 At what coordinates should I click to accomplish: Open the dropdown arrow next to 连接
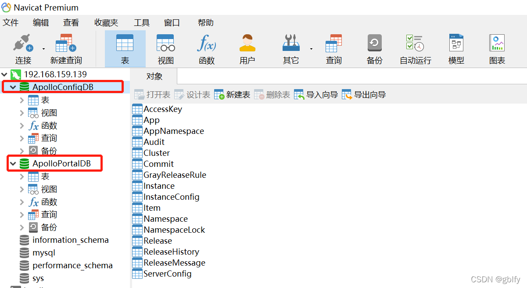point(43,49)
